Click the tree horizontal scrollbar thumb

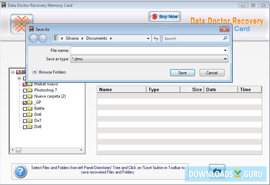[18, 150]
